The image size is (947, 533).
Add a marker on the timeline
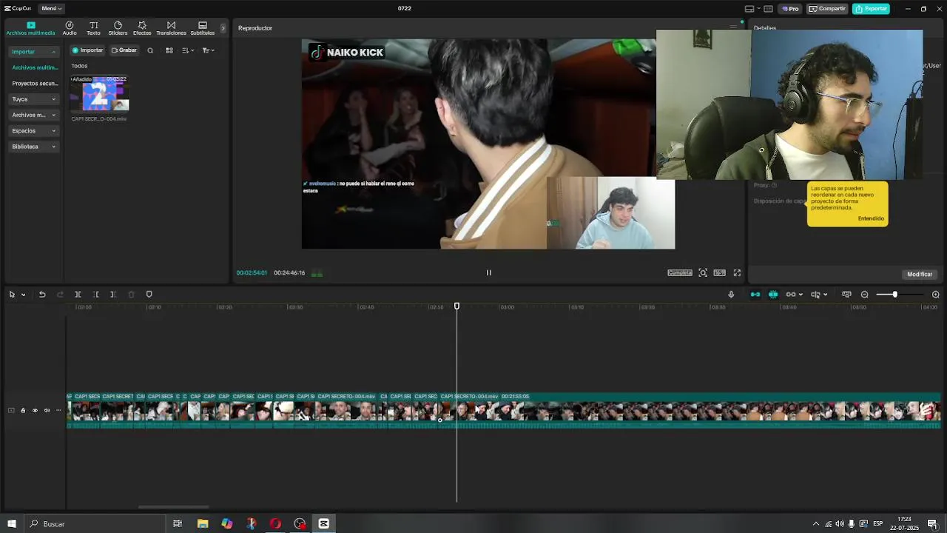(149, 295)
